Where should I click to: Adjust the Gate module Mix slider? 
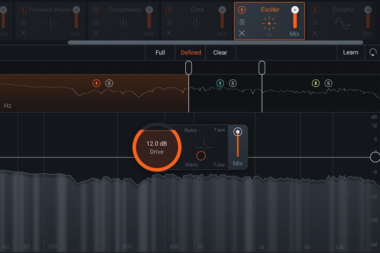[x=222, y=18]
